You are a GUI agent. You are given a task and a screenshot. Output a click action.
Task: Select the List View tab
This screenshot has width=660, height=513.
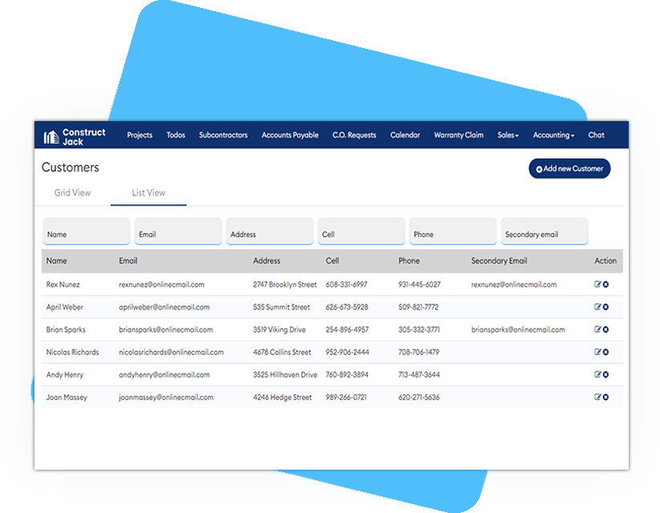(x=148, y=193)
